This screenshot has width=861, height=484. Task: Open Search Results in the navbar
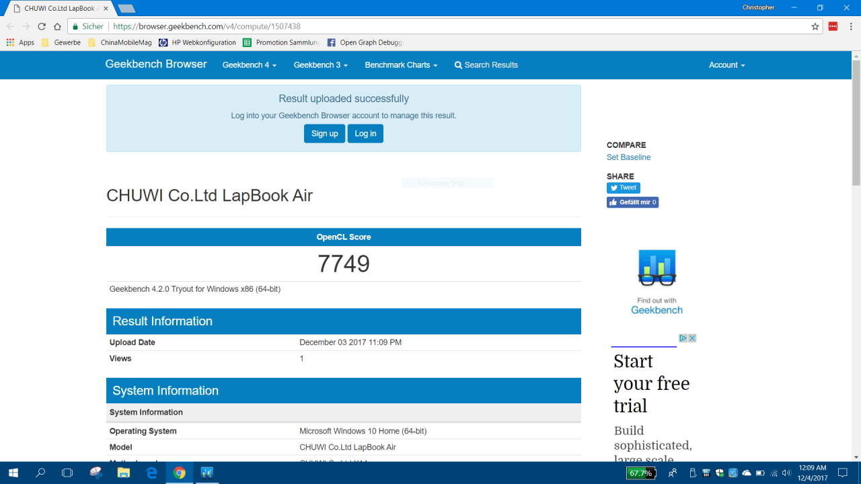(486, 65)
